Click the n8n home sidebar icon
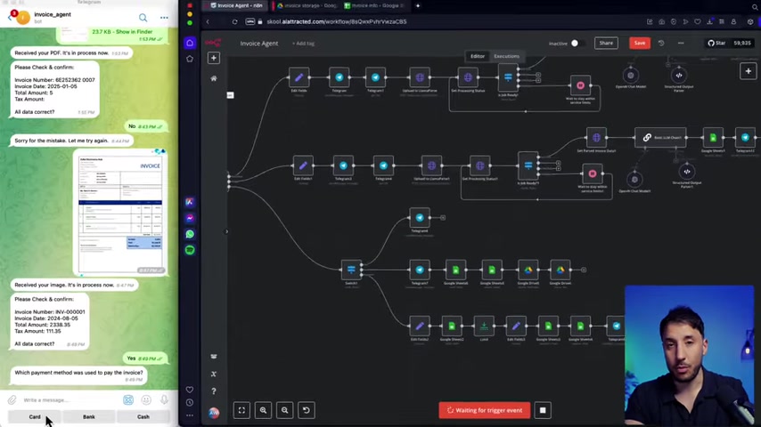761x427 pixels. 214,78
